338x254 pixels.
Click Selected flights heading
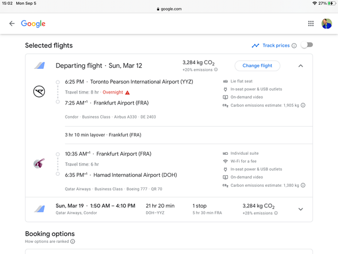click(49, 46)
